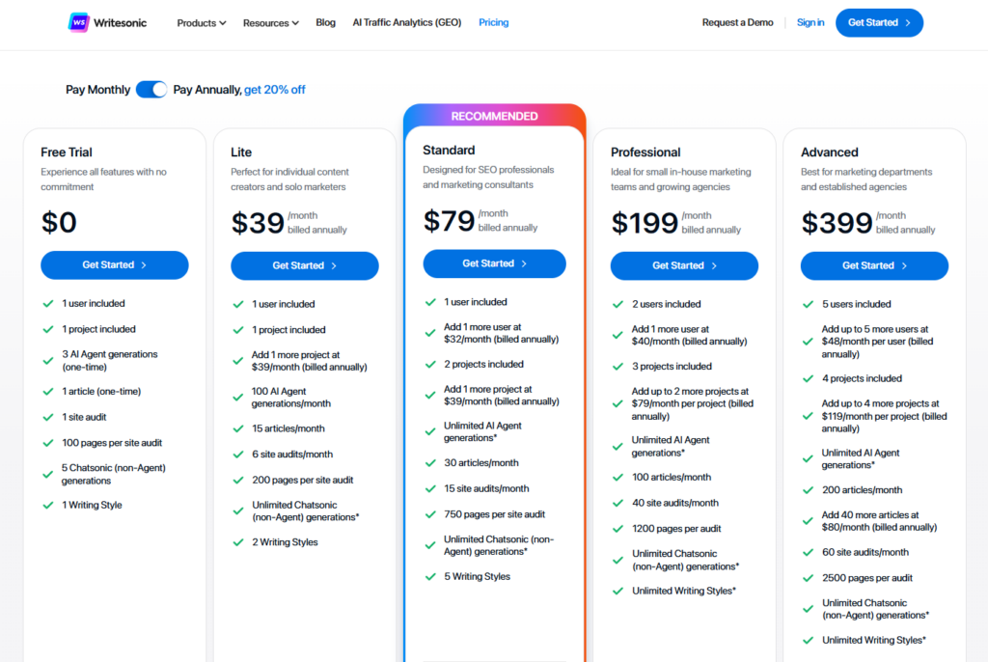This screenshot has width=988, height=662.
Task: Click checkmark next to '100 articles/month'
Action: click(x=618, y=477)
